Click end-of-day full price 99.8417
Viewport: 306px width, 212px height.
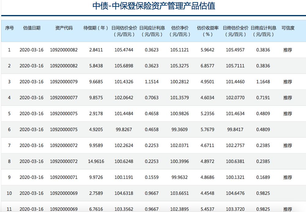click(235, 130)
